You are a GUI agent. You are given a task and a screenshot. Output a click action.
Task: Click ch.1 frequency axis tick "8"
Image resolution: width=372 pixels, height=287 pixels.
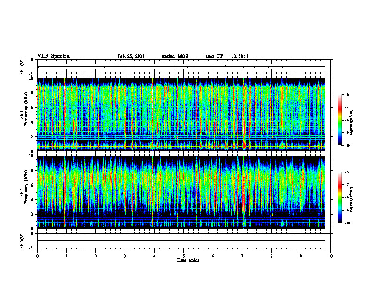(x=33, y=93)
